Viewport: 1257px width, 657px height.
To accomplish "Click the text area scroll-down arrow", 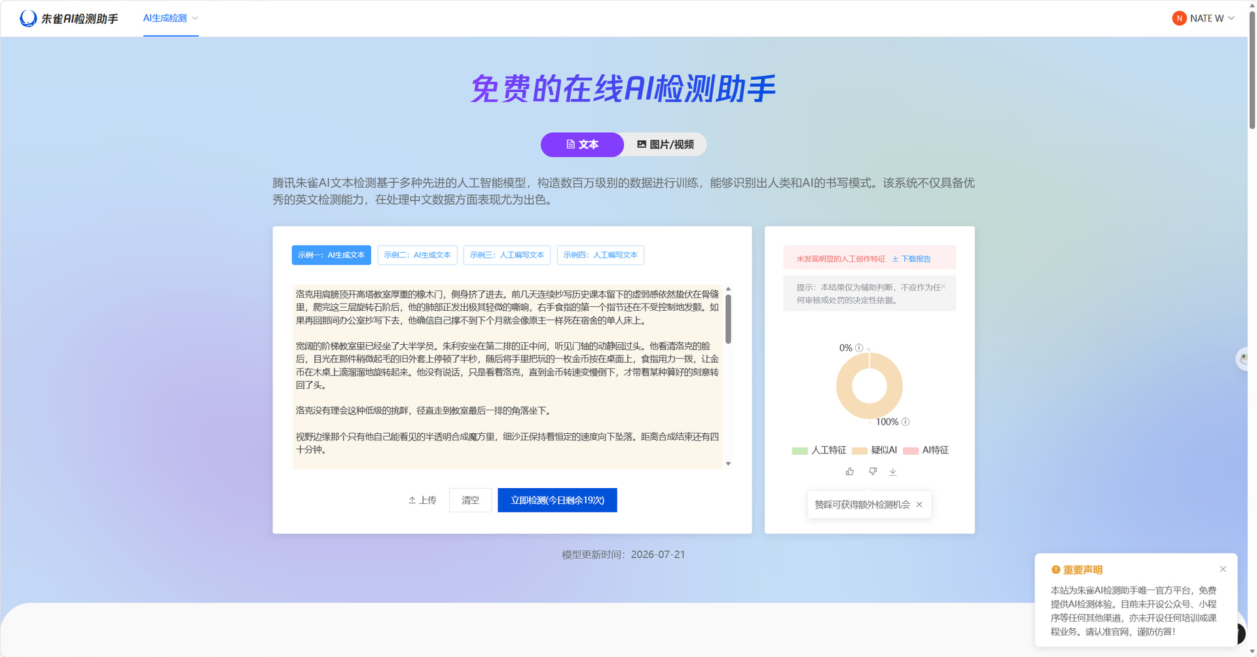I will [728, 464].
